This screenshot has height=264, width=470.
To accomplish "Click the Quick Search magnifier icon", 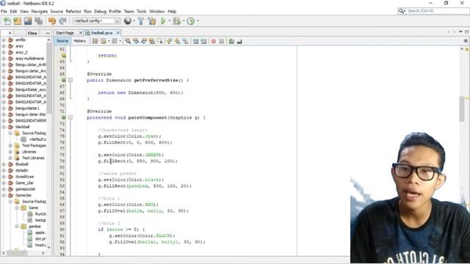I will pos(402,11).
